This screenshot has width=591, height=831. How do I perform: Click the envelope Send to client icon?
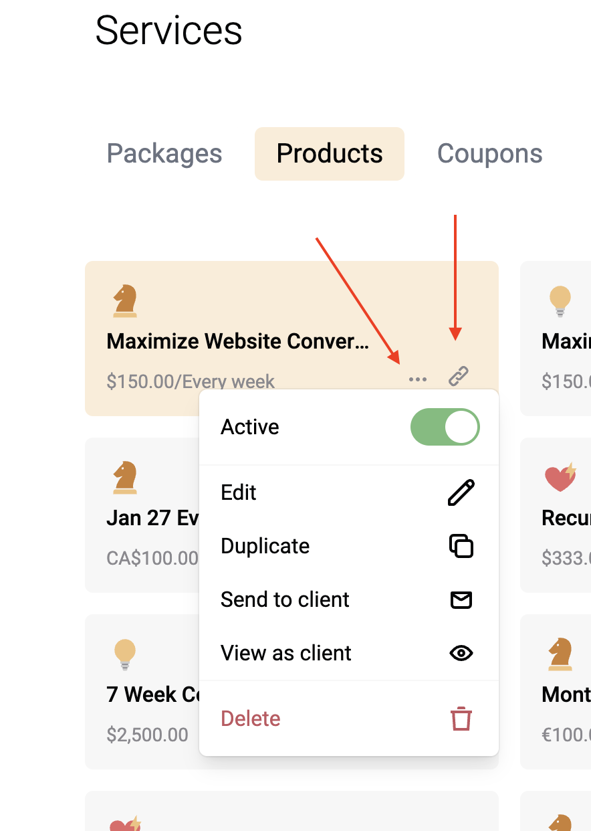pos(461,599)
